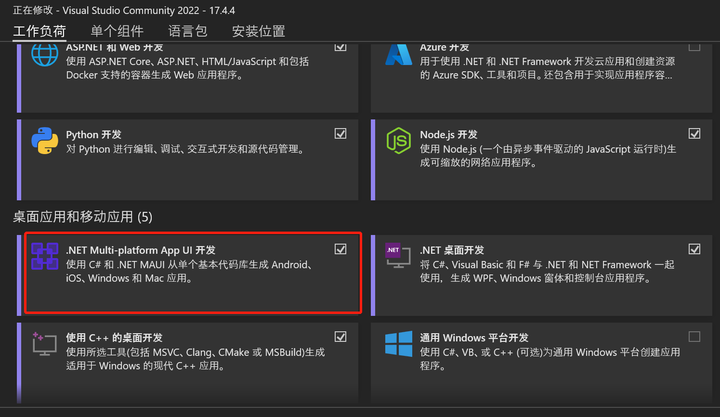Click the Node.js hexagon icon
Image resolution: width=720 pixels, height=417 pixels.
tap(399, 141)
